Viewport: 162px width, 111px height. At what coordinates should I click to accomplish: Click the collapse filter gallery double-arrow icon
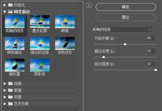[89, 5]
